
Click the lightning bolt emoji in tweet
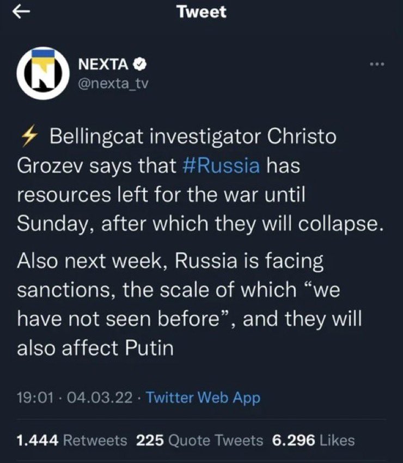[x=30, y=136]
